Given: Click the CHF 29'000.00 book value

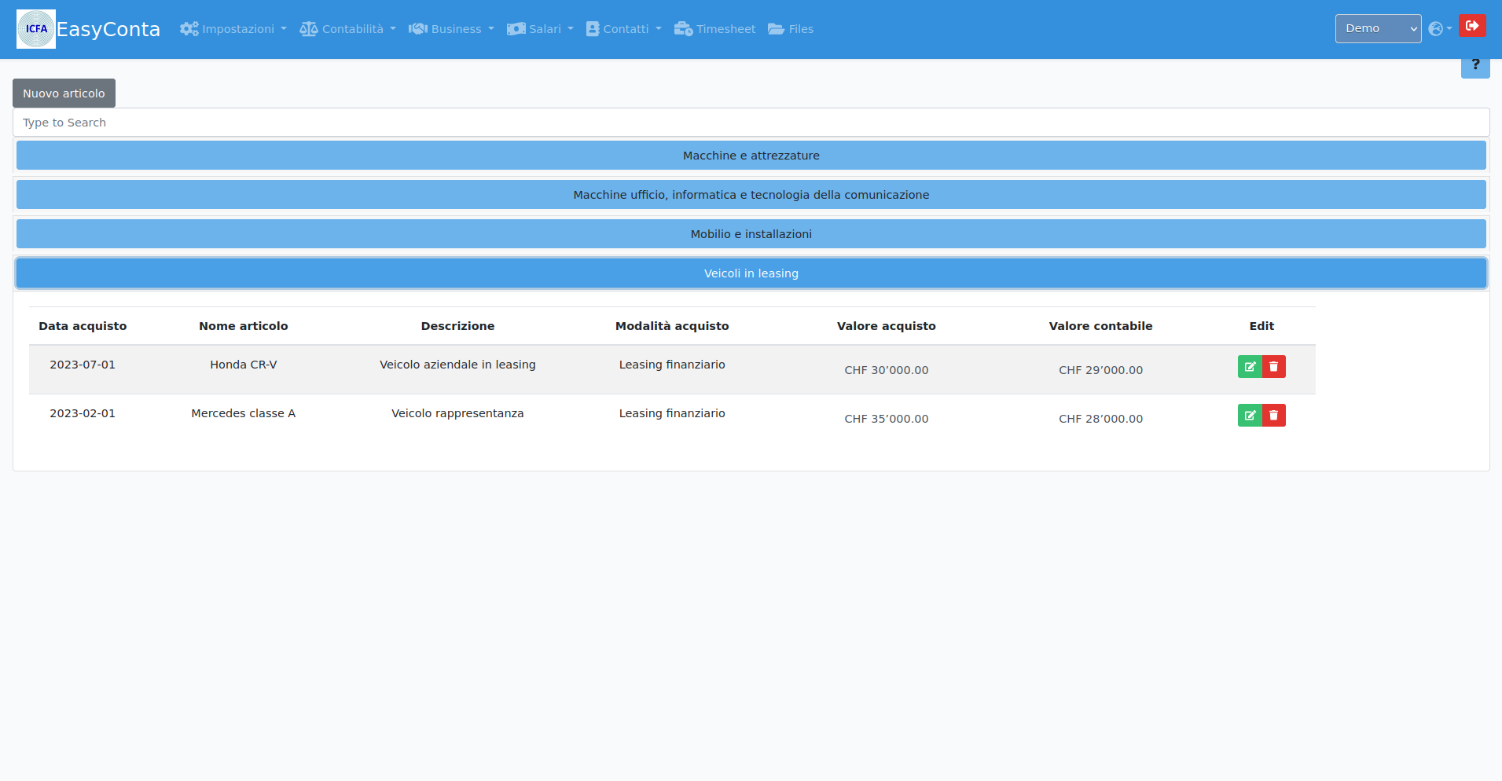Looking at the screenshot, I should 1100,370.
